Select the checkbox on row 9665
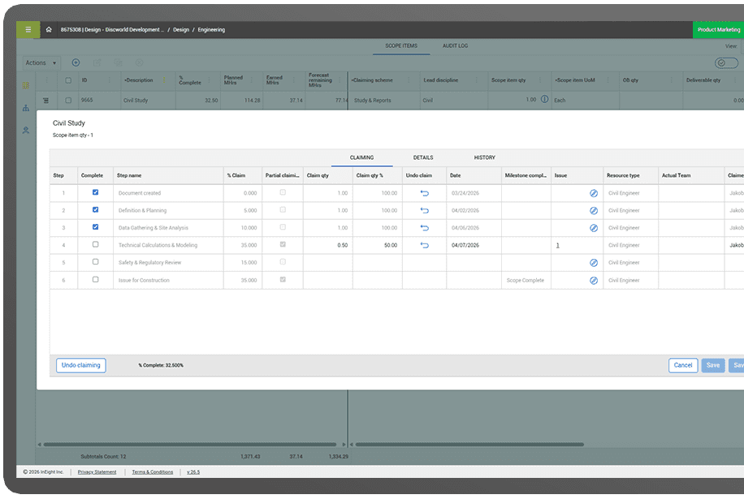744x499 pixels. 68,99
